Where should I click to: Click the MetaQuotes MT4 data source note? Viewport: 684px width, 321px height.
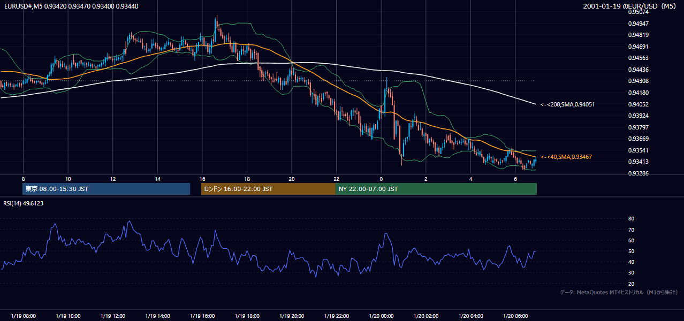click(619, 292)
